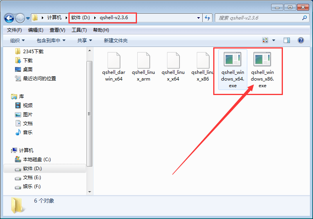313x219 pixels.
Task: Click the magnifier search icon
Action: tap(304, 18)
